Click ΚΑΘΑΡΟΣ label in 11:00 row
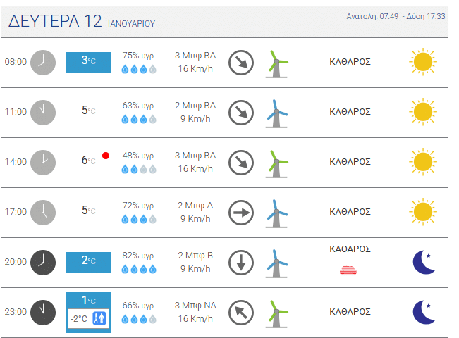459x338 pixels. (350, 112)
